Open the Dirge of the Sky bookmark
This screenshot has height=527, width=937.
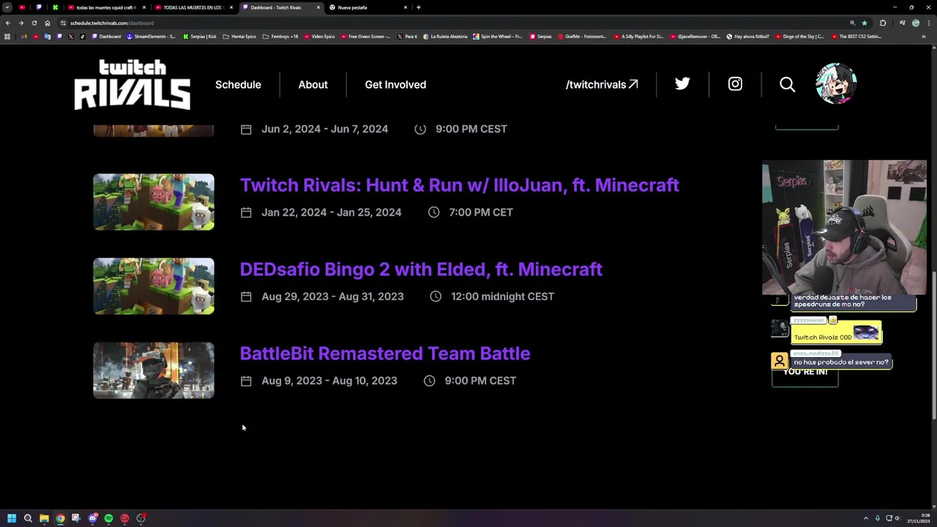coord(799,36)
